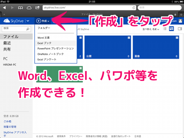Open プライバシー privacy link
This screenshot has height=138, width=184.
pyautogui.click(x=76, y=136)
